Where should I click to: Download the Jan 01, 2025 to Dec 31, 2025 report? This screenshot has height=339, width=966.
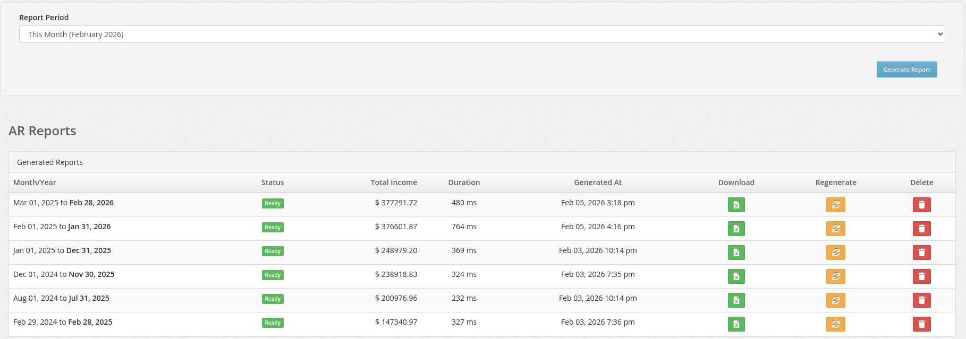click(736, 253)
